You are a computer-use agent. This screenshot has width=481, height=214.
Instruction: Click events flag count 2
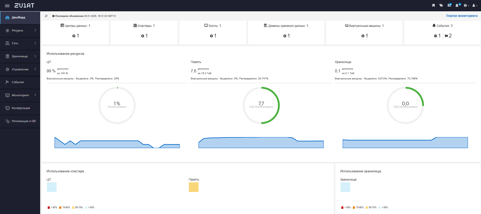point(448,36)
